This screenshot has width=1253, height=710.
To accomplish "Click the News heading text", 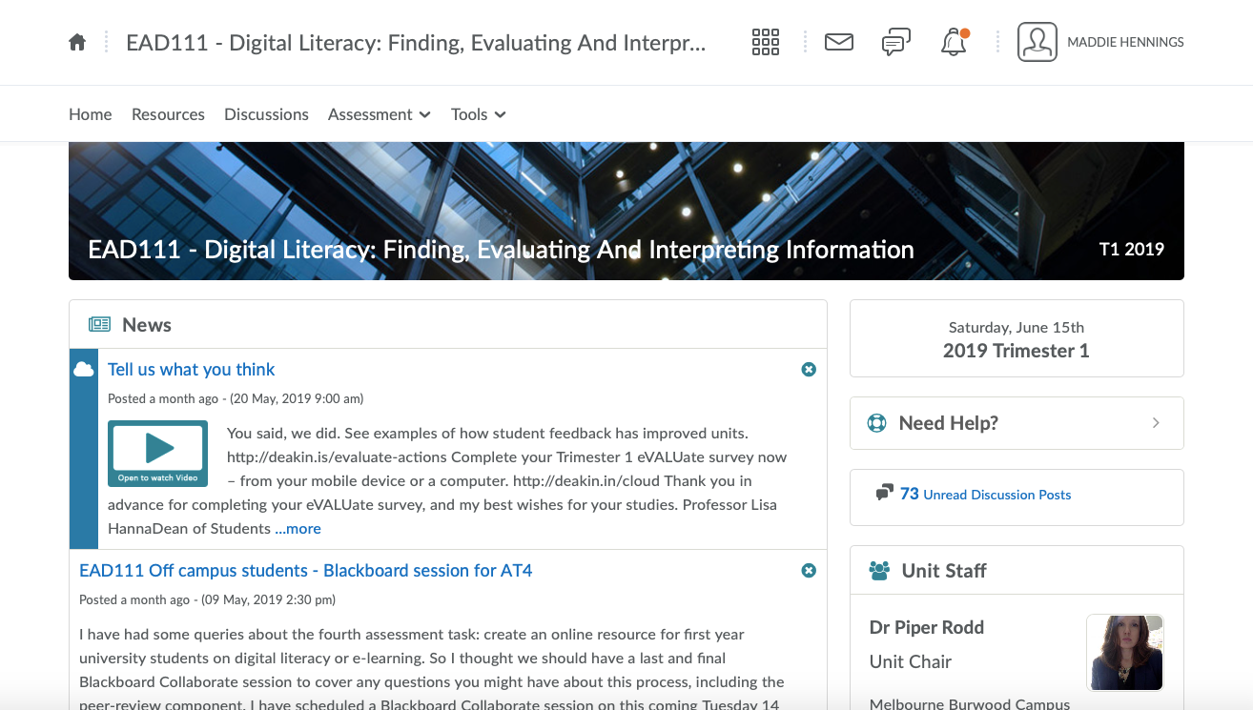I will (147, 325).
